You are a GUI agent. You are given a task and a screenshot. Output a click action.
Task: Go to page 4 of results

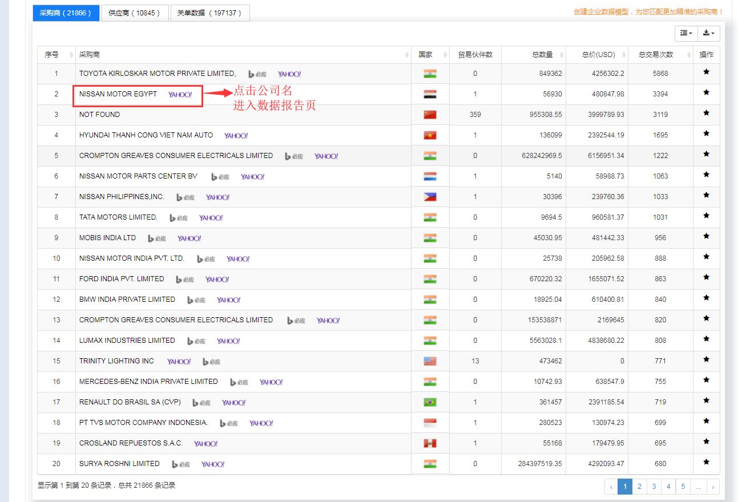[x=668, y=487]
